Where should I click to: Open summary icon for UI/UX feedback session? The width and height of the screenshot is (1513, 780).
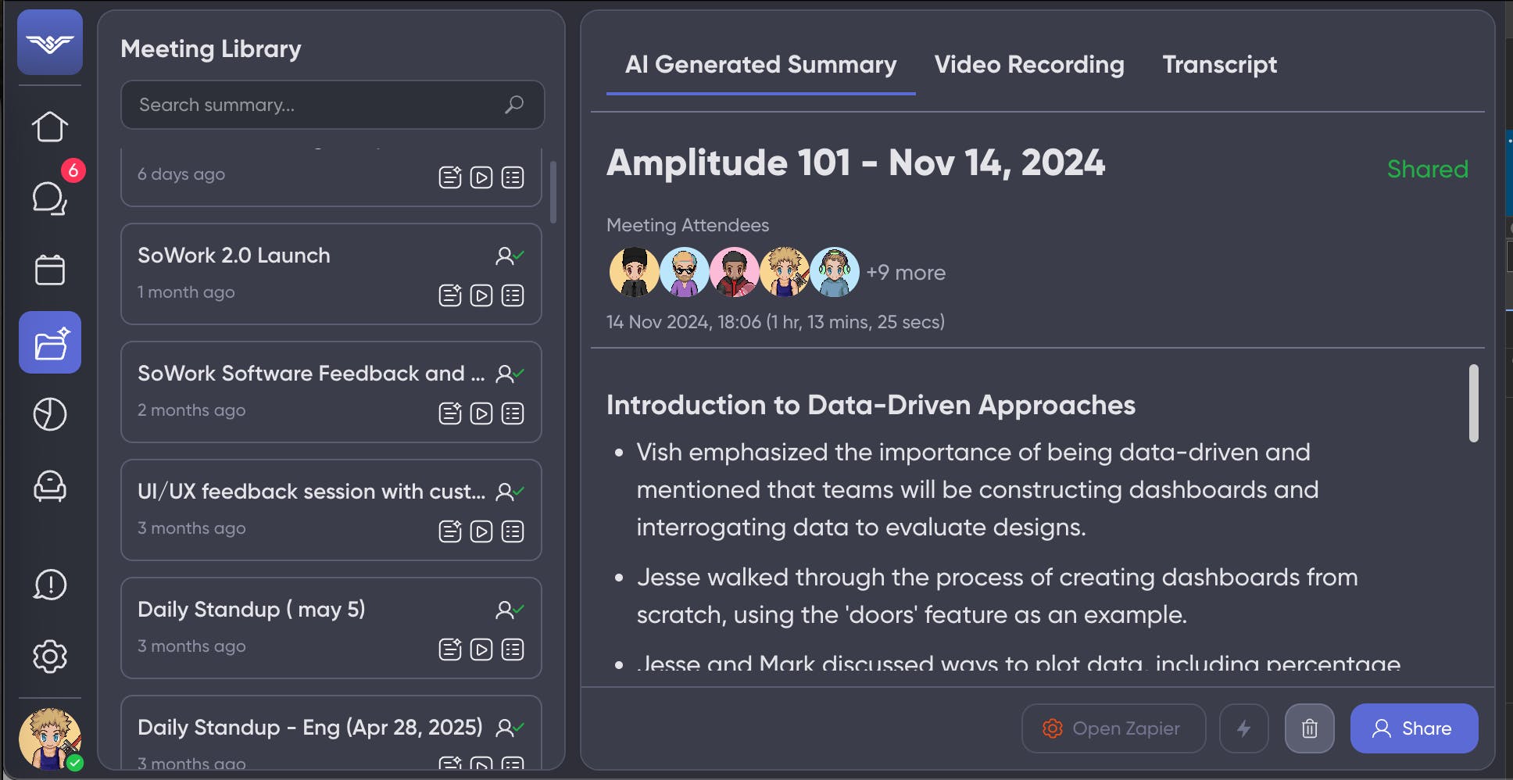[450, 531]
